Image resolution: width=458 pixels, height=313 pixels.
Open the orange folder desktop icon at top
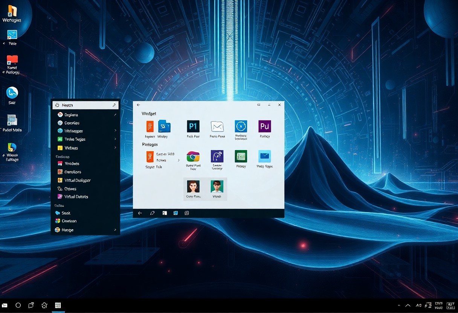pyautogui.click(x=12, y=11)
